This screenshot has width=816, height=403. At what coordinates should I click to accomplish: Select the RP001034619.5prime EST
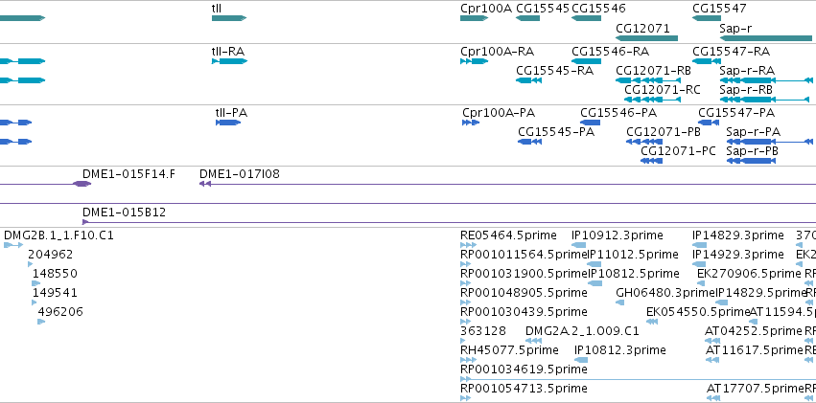click(466, 379)
